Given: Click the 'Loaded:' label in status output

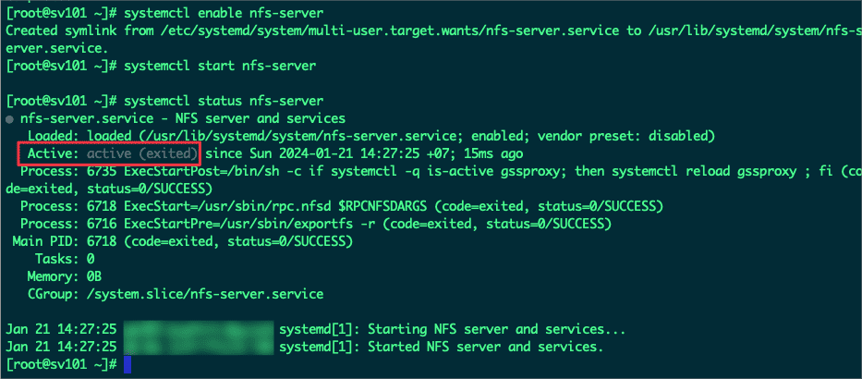Looking at the screenshot, I should (54, 136).
